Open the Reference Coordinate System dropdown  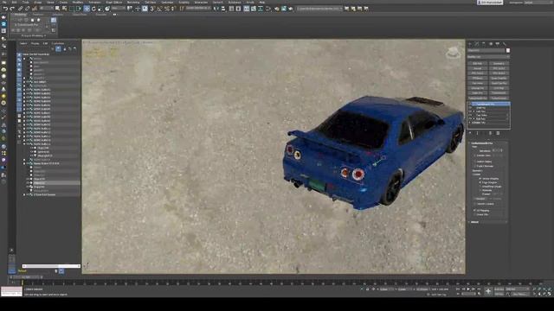pyautogui.click(x=119, y=9)
